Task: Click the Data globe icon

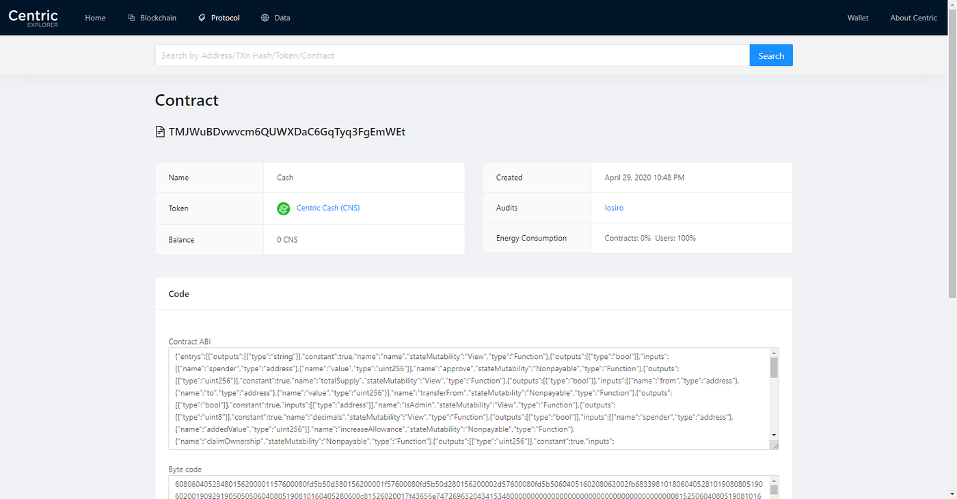Action: pos(265,18)
